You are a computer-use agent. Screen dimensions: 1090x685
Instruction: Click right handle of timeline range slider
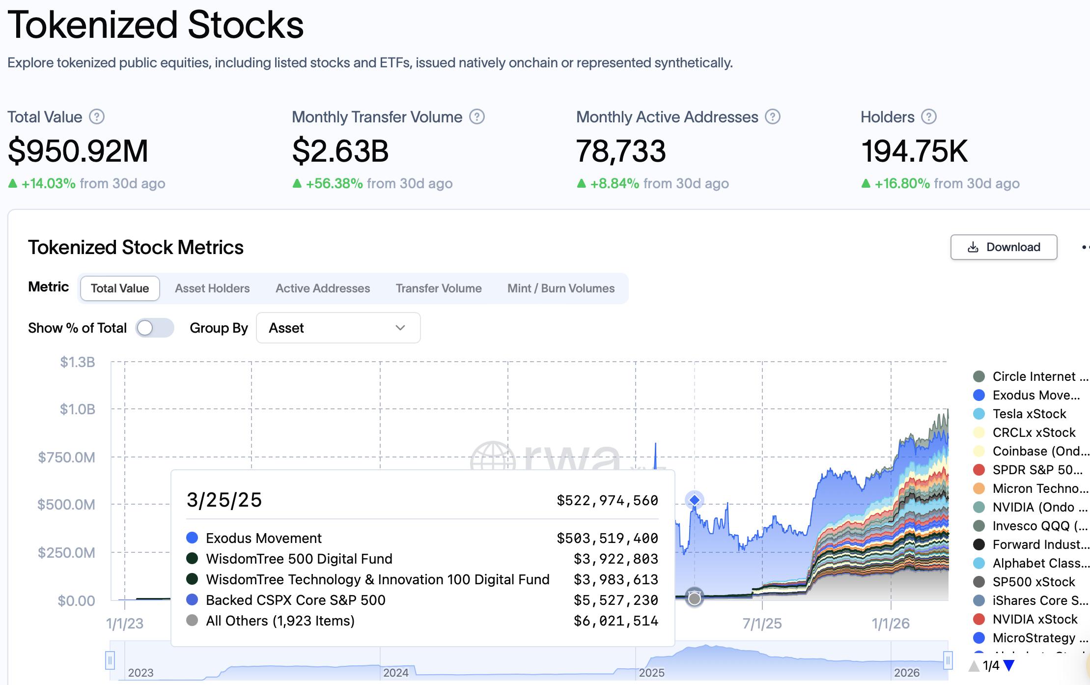(x=948, y=660)
